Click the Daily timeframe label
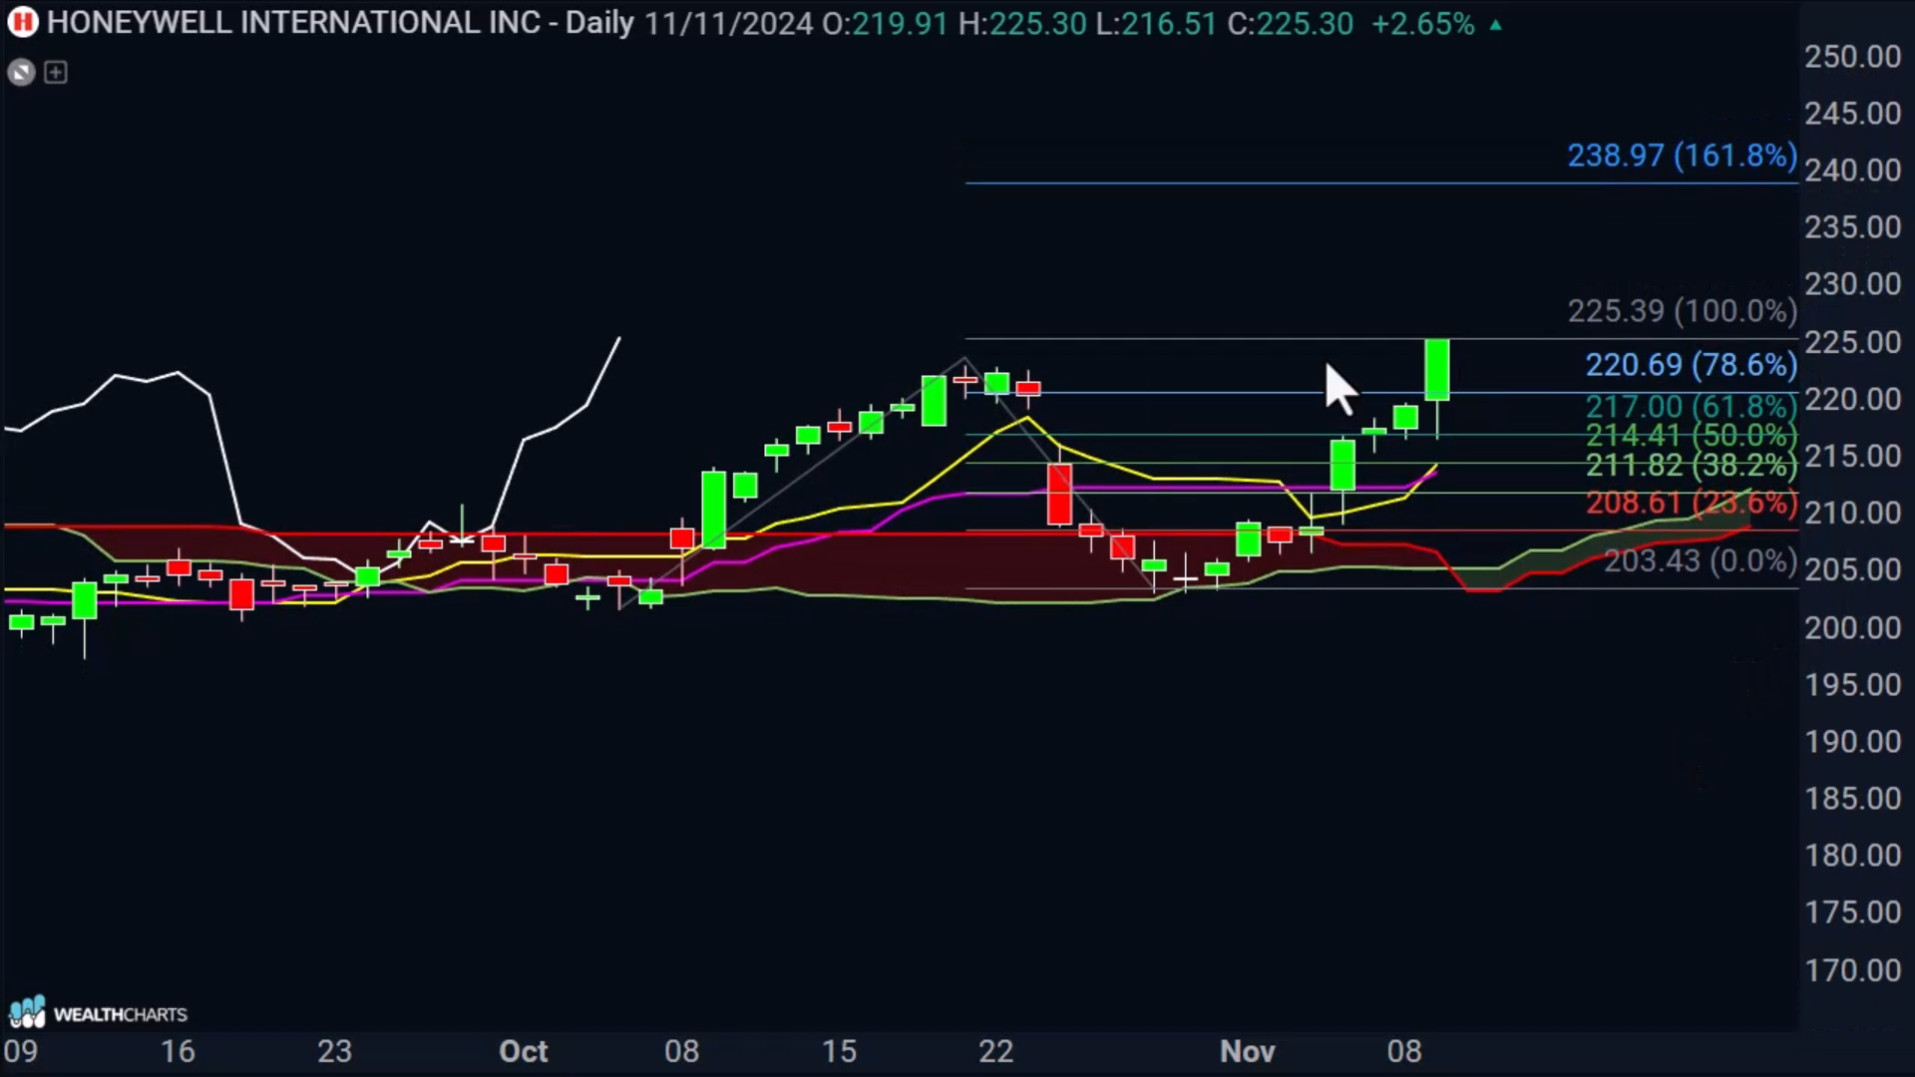The width and height of the screenshot is (1915, 1077). click(599, 23)
